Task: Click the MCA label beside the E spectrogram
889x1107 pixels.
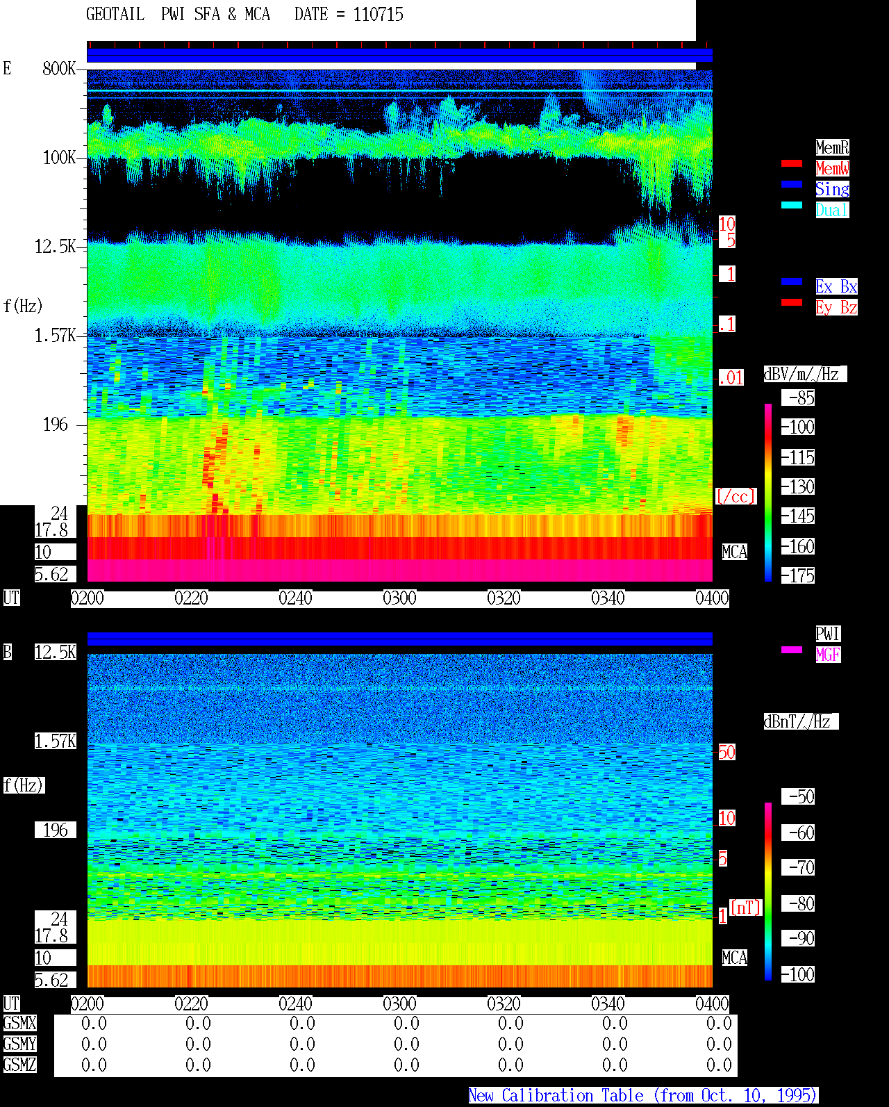Action: [x=735, y=552]
